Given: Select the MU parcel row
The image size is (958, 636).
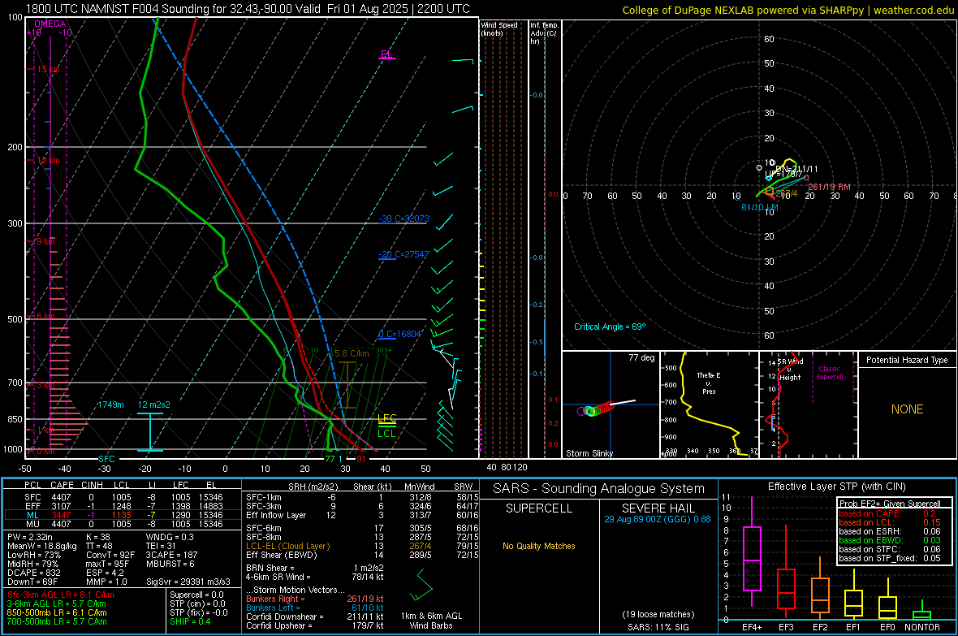Looking at the screenshot, I should [123, 523].
